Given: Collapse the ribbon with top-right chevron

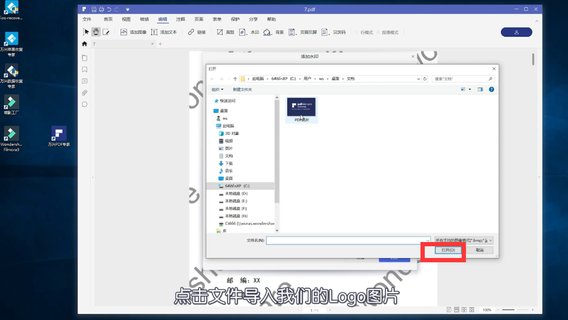Looking at the screenshot, I should [x=537, y=21].
